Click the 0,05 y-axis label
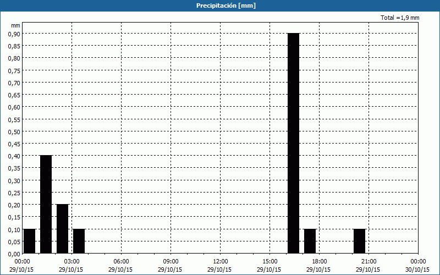This screenshot has width=440, height=275. click(14, 242)
